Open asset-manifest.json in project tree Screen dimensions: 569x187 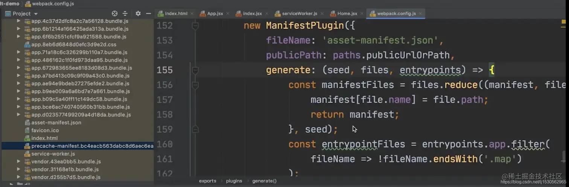(56, 123)
